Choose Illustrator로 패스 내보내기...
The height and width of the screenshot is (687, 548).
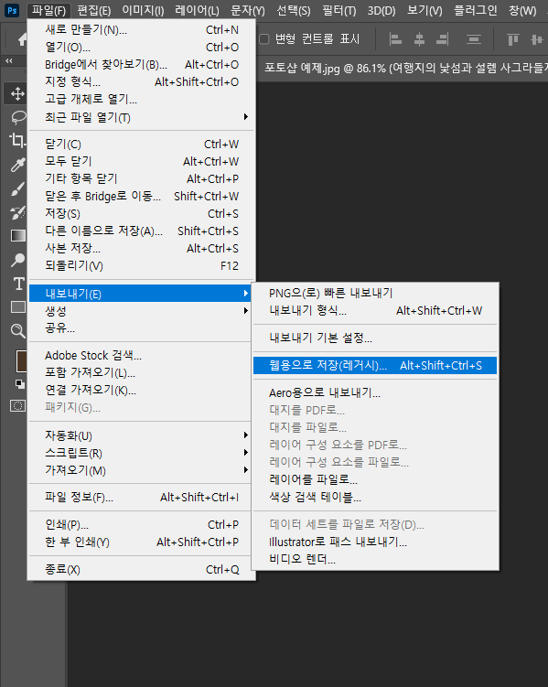coord(375,542)
